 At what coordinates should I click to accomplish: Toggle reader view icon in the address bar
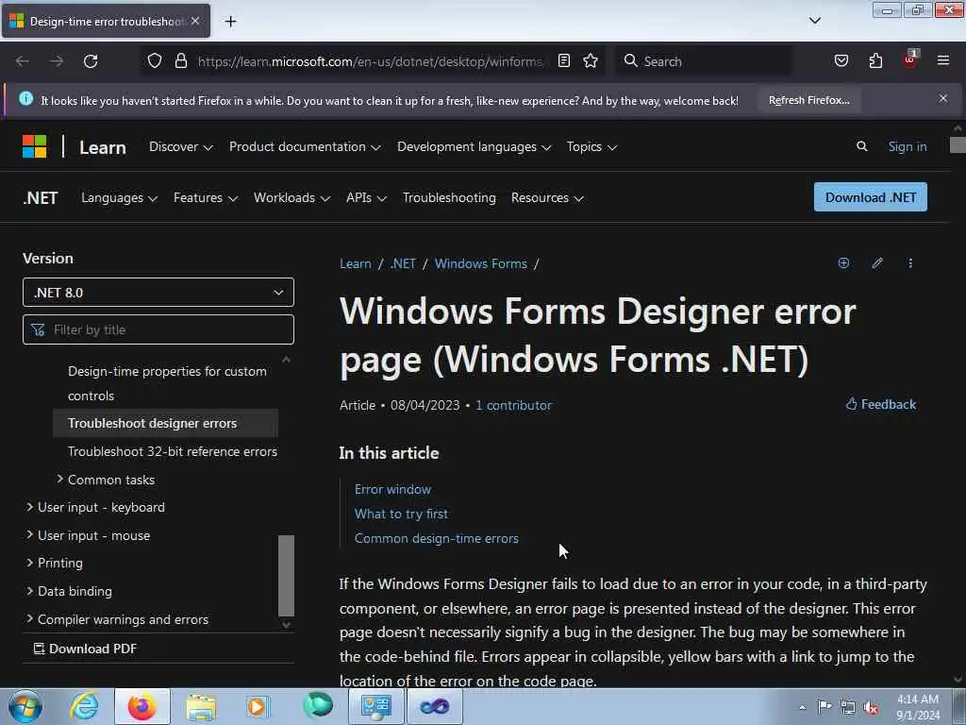click(x=564, y=60)
